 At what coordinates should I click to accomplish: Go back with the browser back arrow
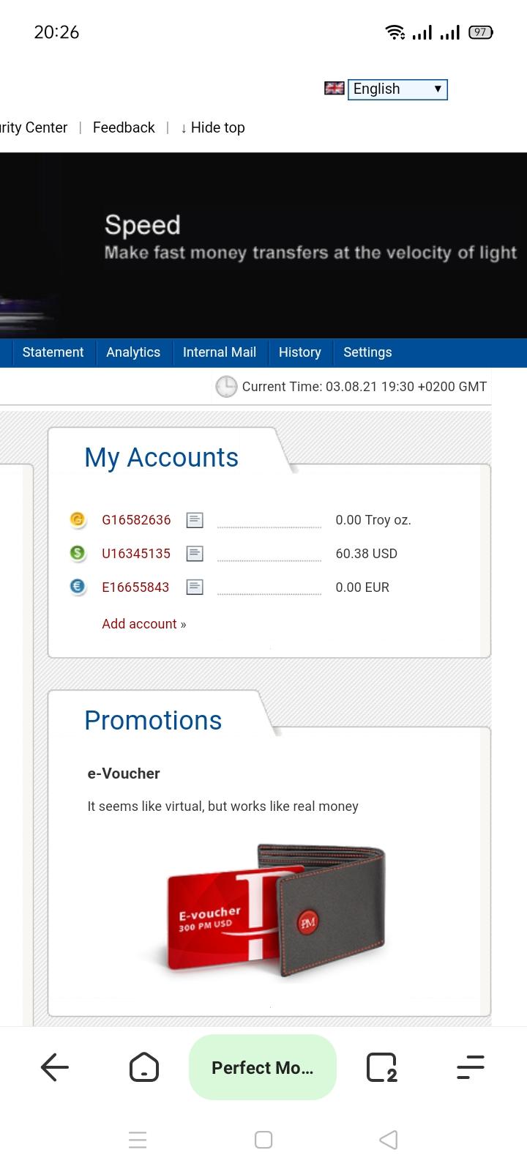[55, 1067]
